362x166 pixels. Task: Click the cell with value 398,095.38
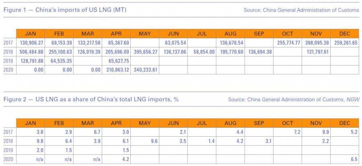point(316,42)
